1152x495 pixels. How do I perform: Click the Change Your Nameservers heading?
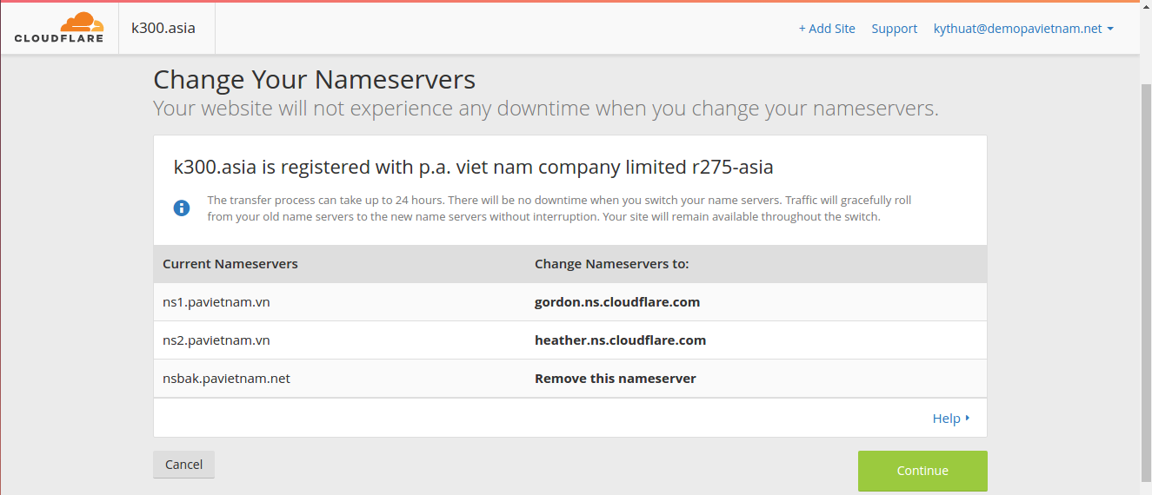315,80
